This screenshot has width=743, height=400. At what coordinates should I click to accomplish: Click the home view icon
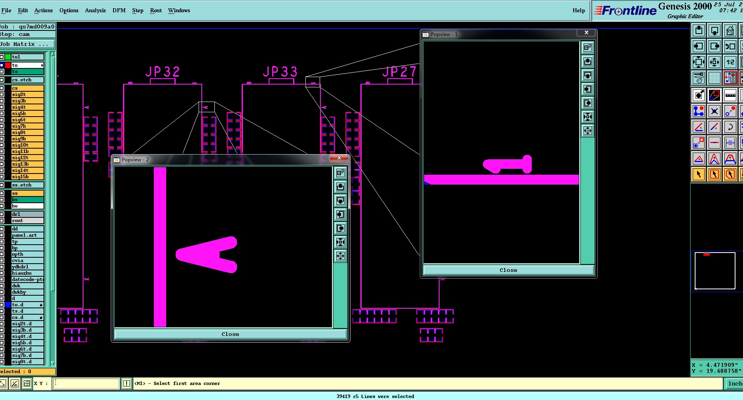point(730,30)
